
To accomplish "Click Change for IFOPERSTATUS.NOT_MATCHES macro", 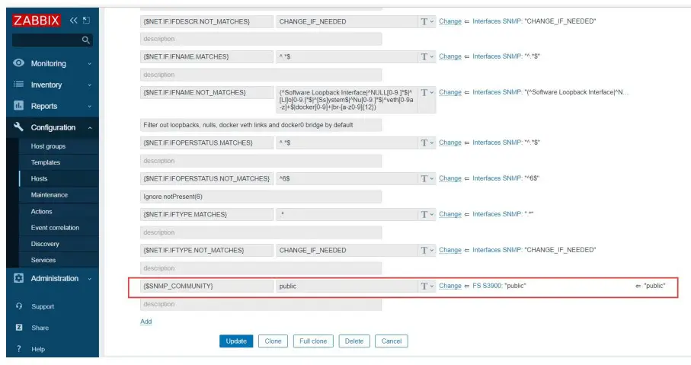I will (450, 178).
